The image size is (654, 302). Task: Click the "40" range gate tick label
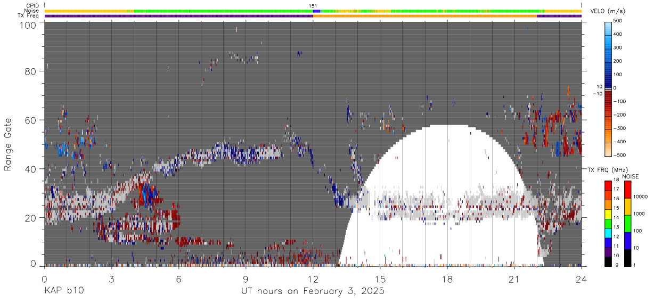tap(31, 169)
